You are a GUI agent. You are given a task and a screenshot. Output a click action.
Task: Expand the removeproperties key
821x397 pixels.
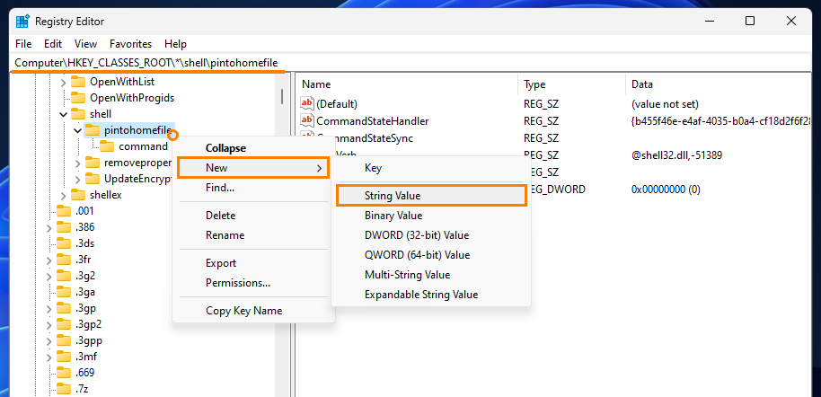[x=77, y=163]
